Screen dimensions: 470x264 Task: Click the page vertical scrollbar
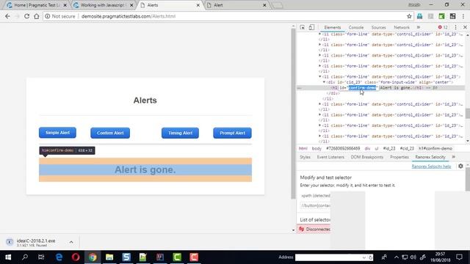click(x=293, y=114)
